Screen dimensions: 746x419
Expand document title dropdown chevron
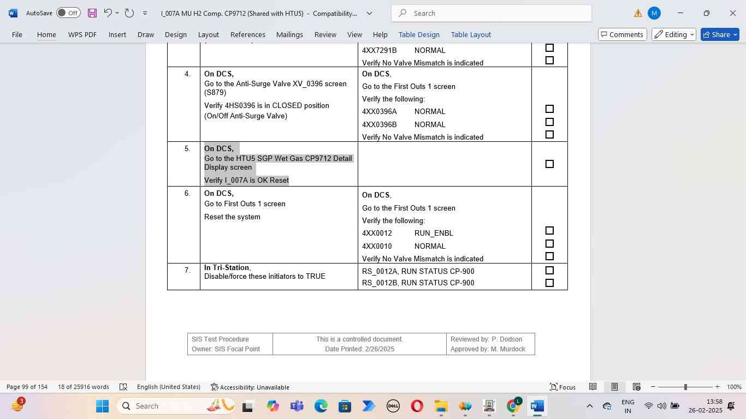click(x=369, y=13)
